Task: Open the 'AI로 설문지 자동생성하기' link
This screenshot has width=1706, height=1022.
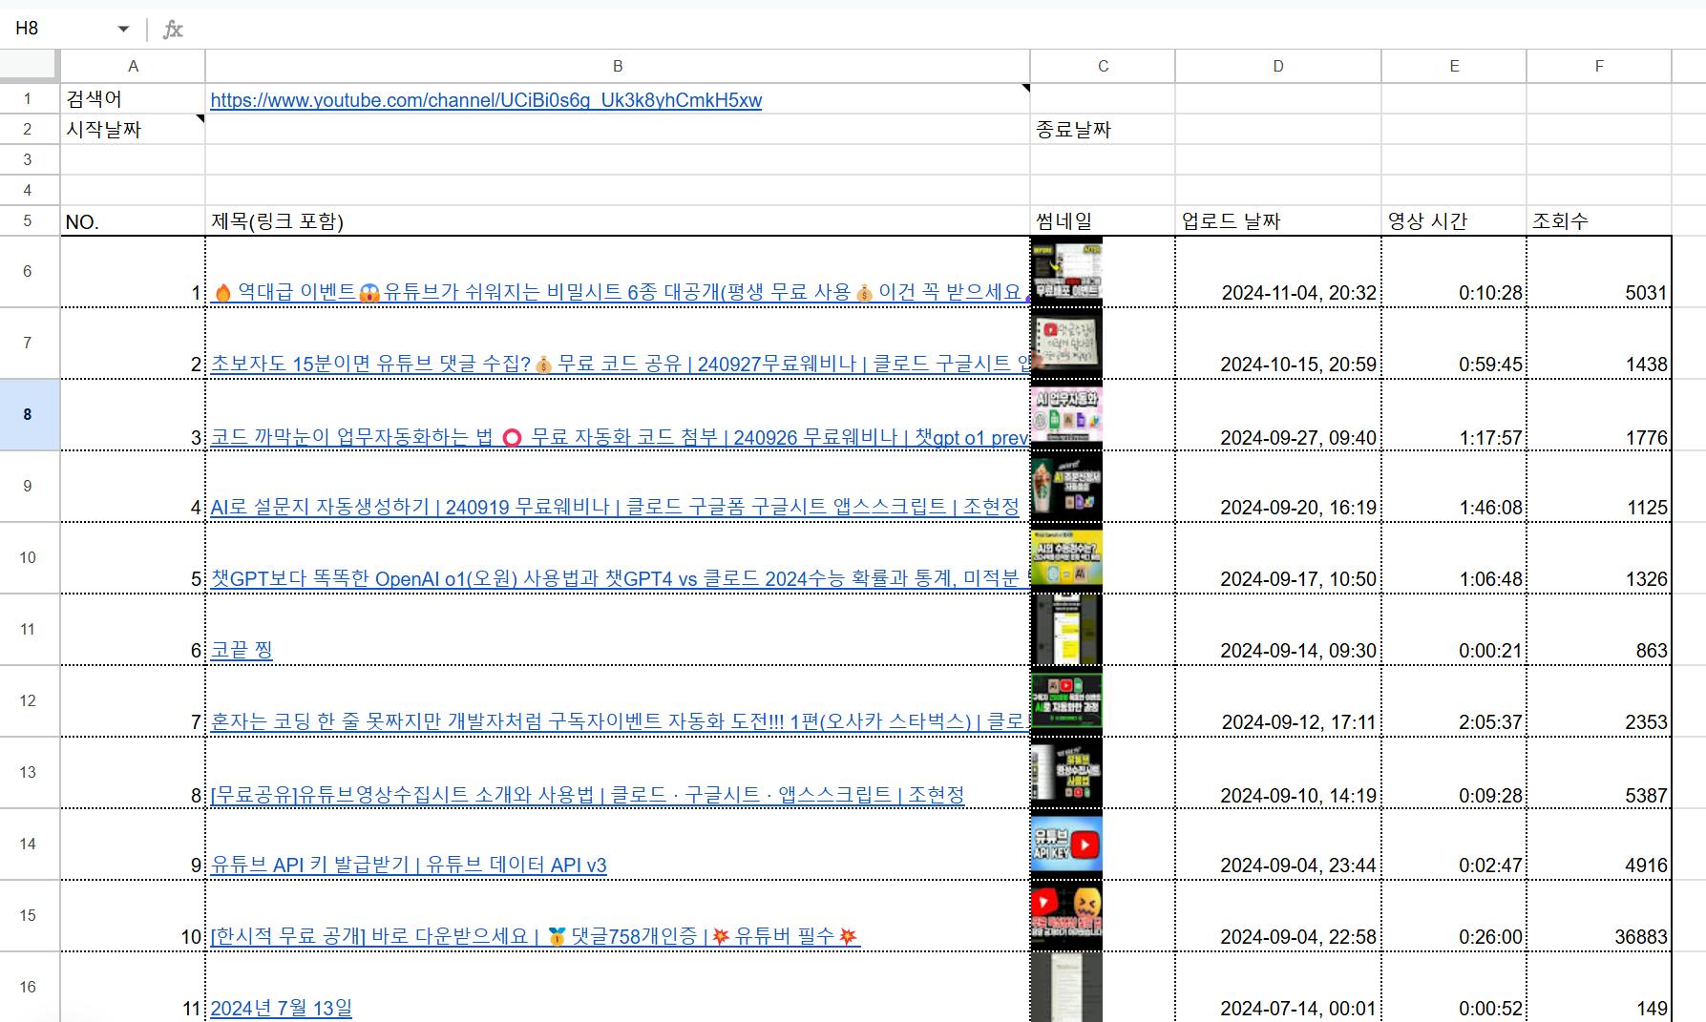Action: pos(615,507)
